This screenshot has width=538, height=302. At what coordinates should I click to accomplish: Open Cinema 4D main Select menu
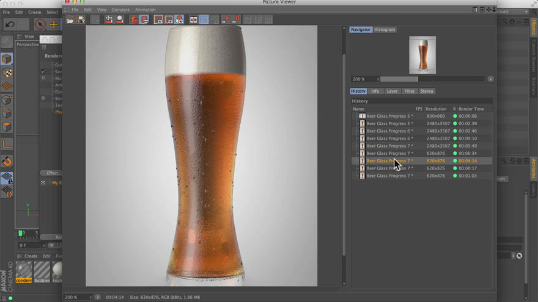[52, 12]
